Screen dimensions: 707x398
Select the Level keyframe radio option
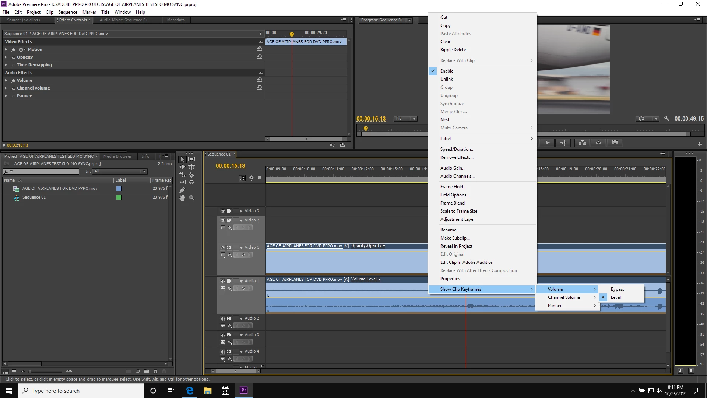(616, 297)
